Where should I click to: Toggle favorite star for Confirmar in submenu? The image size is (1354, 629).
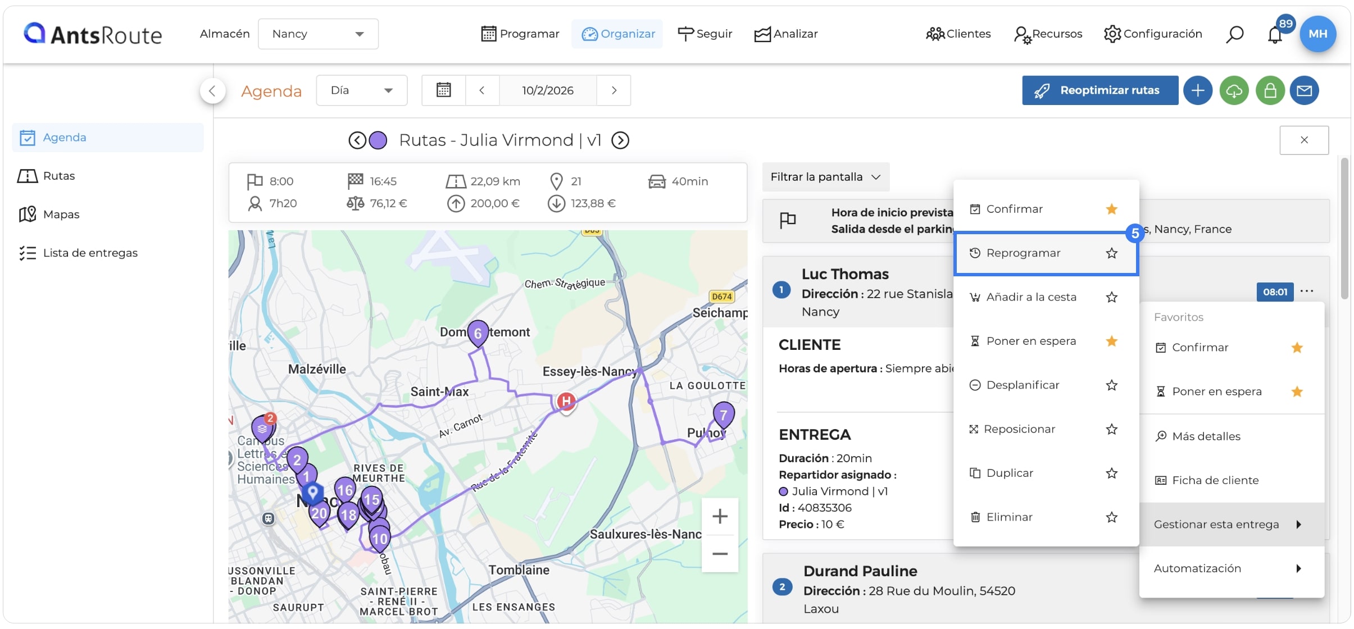click(1111, 209)
